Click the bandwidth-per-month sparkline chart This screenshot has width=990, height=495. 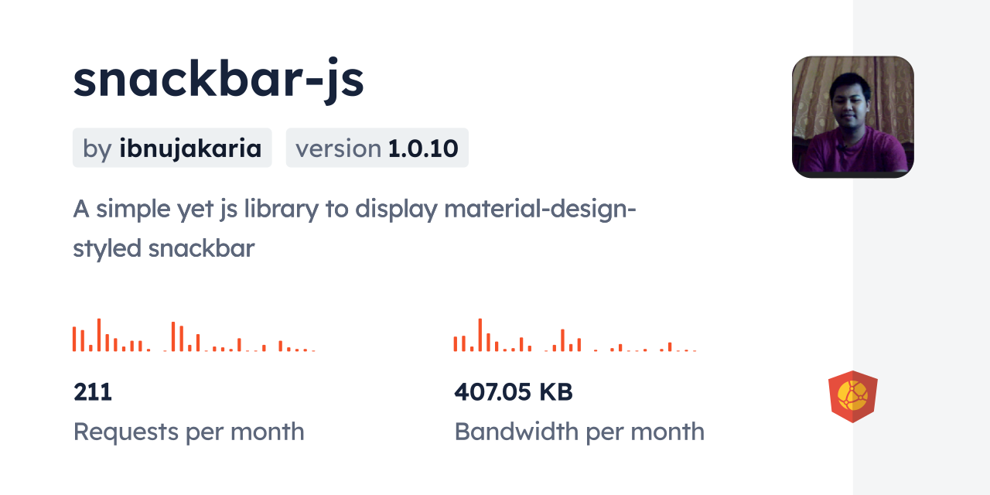[x=572, y=336]
